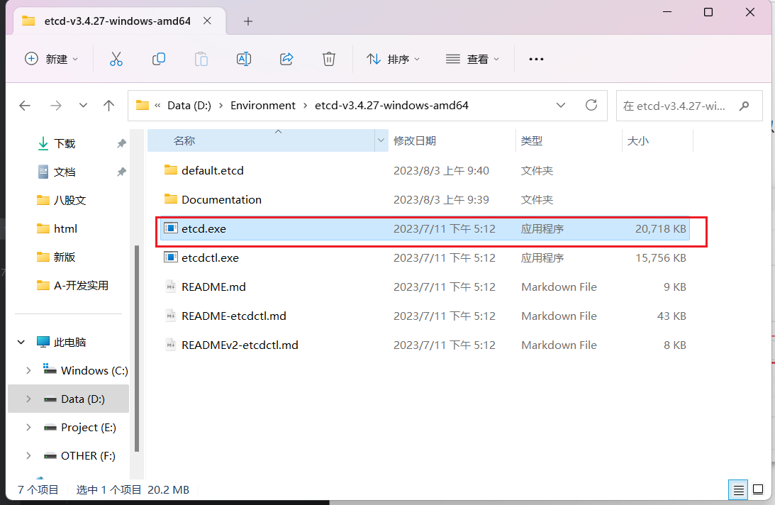The height and width of the screenshot is (505, 775).
Task: Select the etcd.exe application icon
Action: tap(170, 228)
